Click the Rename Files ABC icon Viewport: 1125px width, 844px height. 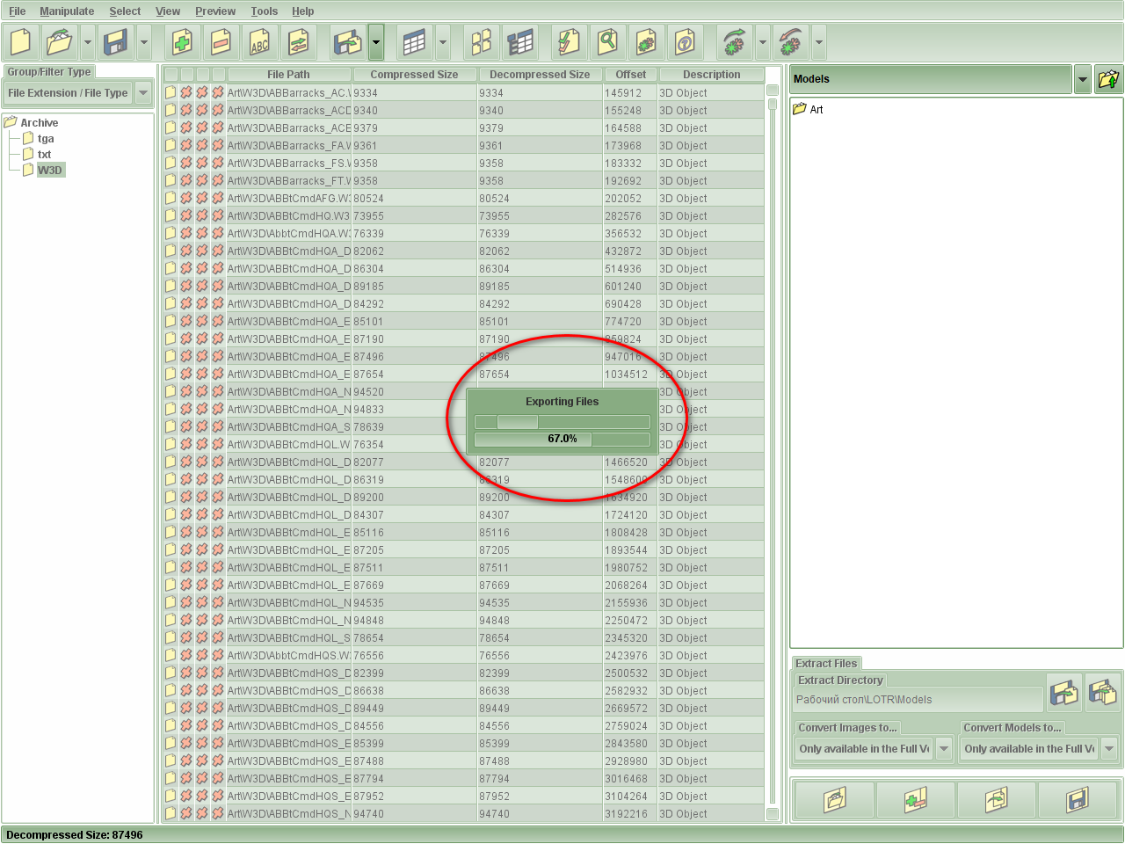pyautogui.click(x=260, y=41)
